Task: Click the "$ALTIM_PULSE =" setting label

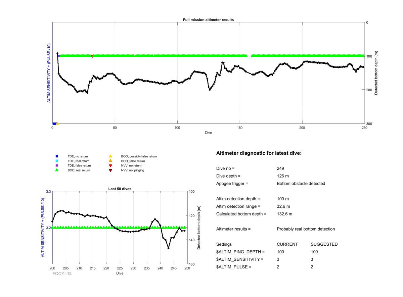Action: [234, 267]
